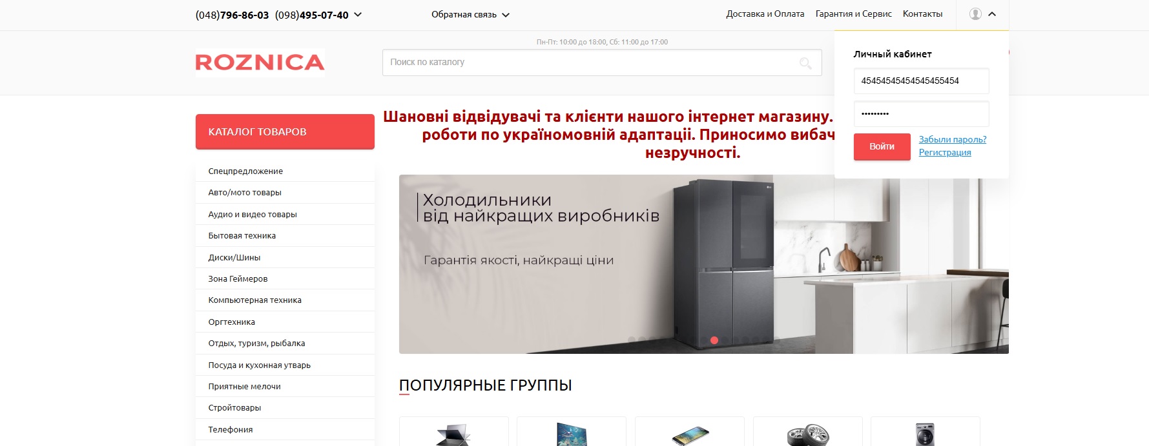Click the Забыли пароль? link
This screenshot has width=1149, height=446.
[952, 139]
